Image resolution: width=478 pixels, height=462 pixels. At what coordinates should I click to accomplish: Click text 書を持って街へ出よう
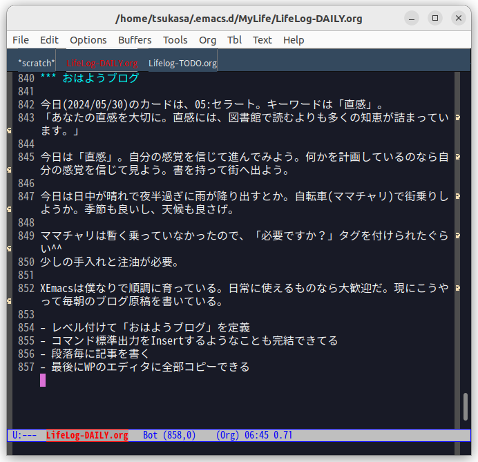coord(228,170)
